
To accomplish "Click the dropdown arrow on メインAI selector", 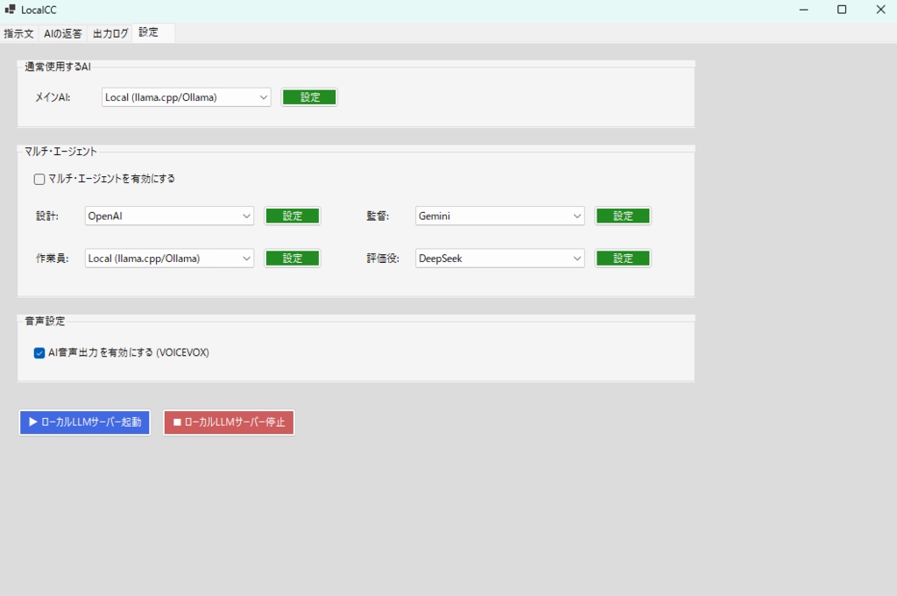I will (x=264, y=96).
